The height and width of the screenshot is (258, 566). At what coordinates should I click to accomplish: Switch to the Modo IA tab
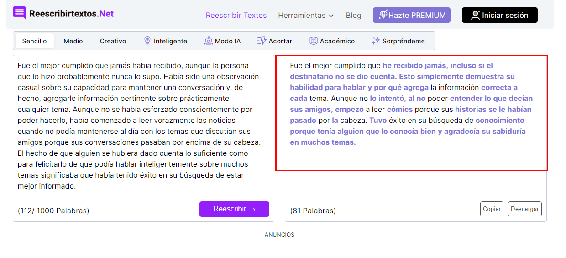222,41
